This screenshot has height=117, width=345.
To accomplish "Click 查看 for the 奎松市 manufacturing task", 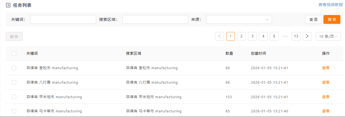I will pyautogui.click(x=326, y=68).
